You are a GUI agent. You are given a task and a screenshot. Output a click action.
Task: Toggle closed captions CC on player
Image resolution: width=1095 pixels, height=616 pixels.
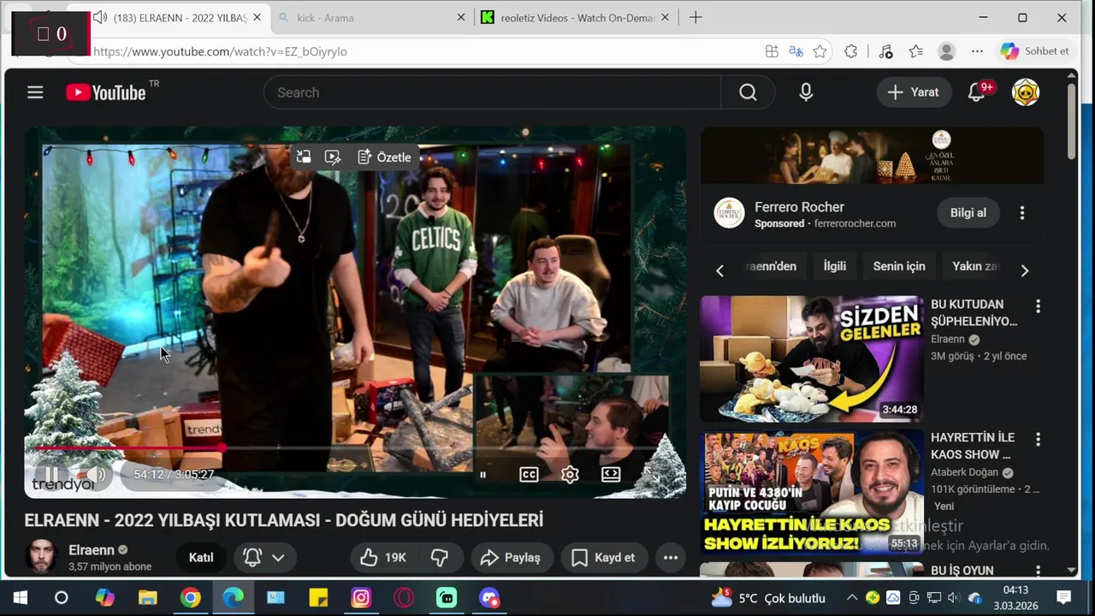pyautogui.click(x=529, y=474)
